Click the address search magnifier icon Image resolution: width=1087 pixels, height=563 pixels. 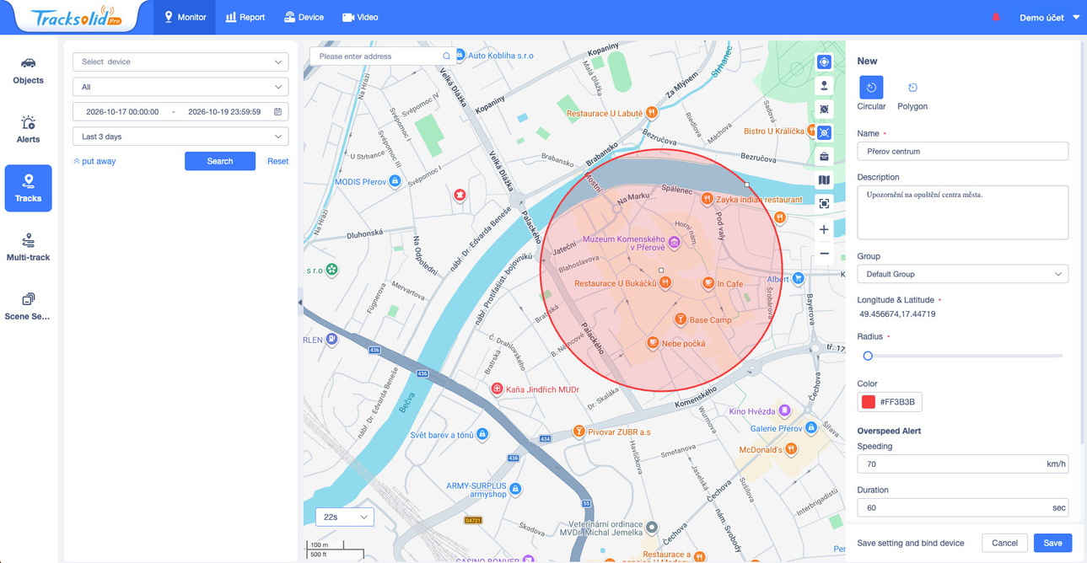coord(447,56)
